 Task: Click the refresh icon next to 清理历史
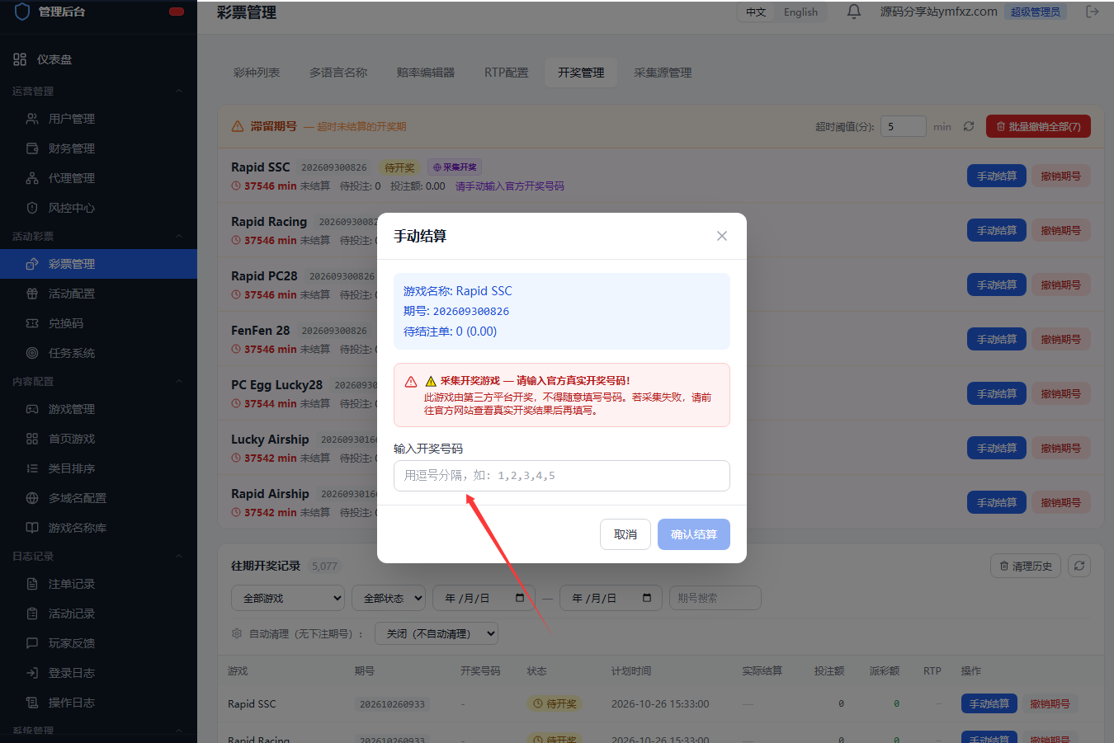[1079, 566]
